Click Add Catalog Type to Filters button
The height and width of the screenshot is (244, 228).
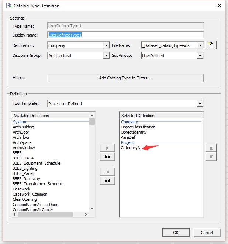coord(125,78)
